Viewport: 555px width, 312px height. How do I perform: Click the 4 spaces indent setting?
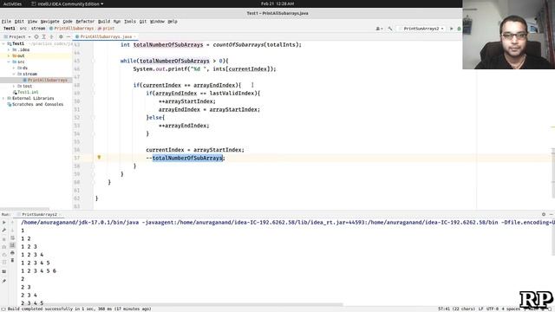[511, 309]
